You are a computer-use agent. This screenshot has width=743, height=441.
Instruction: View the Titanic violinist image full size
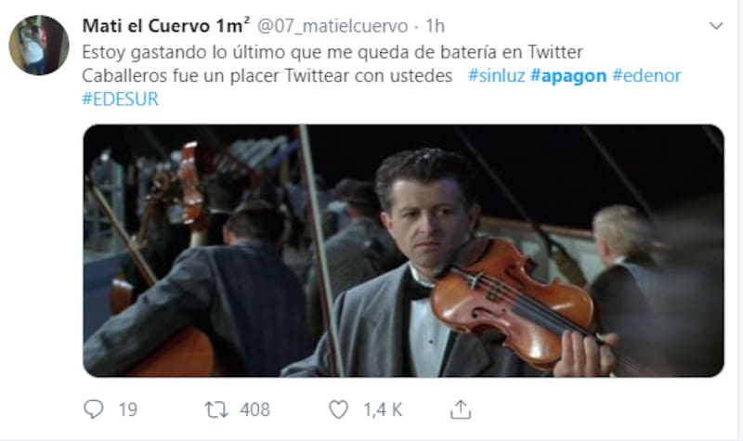(x=403, y=251)
